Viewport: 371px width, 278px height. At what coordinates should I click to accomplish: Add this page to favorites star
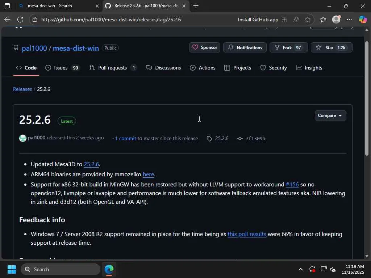pyautogui.click(x=307, y=20)
